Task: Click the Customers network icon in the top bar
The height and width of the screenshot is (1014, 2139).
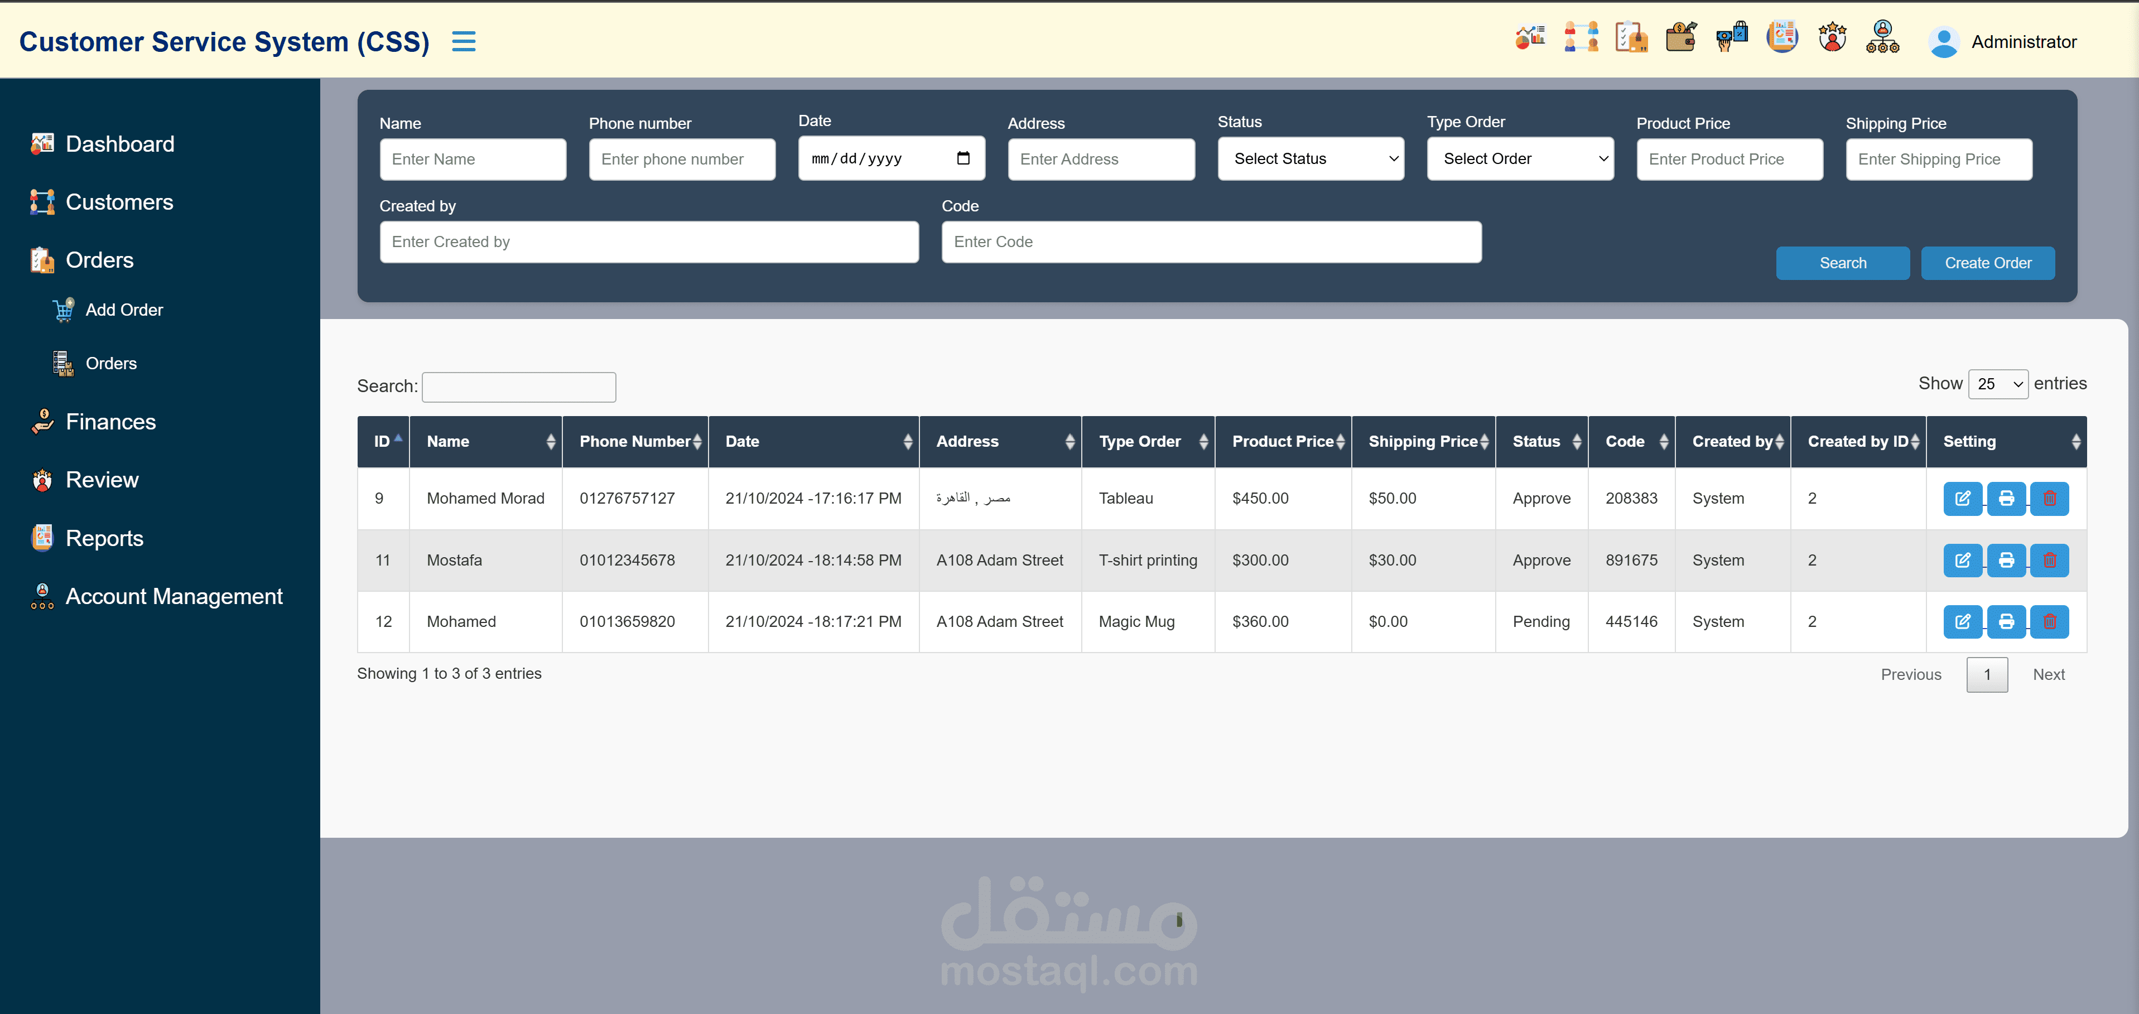Action: click(x=1582, y=37)
